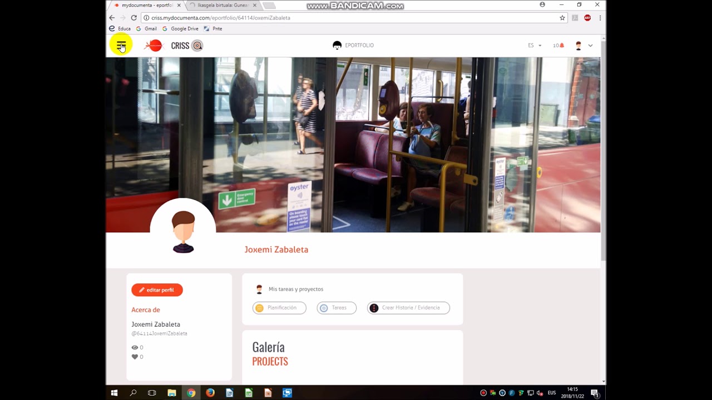Click the editar perfil button
The width and height of the screenshot is (712, 400).
157,290
